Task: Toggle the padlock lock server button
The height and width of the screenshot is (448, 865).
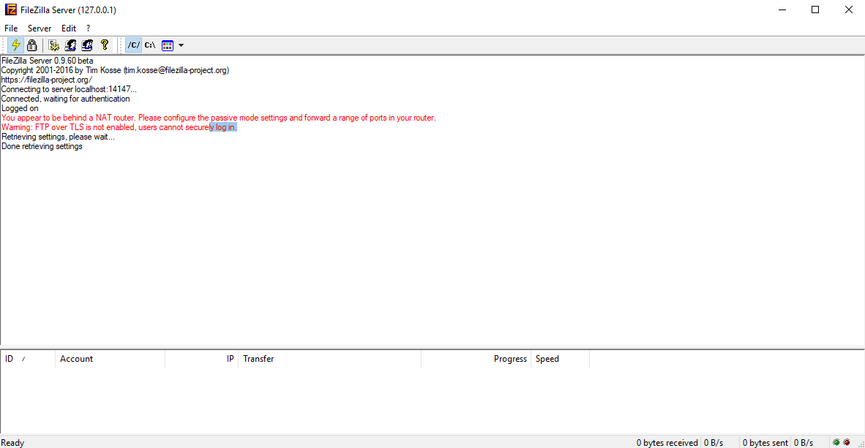Action: coord(31,45)
